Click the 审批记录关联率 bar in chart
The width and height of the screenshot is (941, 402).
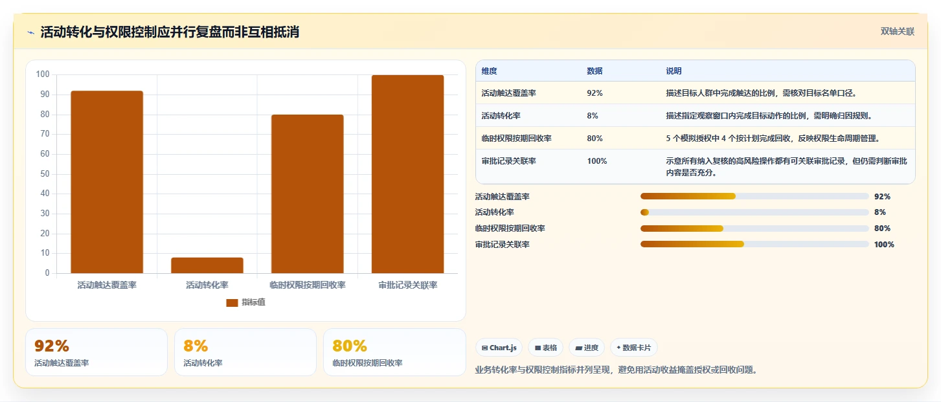407,174
